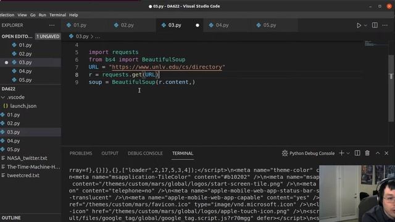The image size is (395, 222).
Task: Switch to the Debug Console tab
Action: pyautogui.click(x=145, y=154)
